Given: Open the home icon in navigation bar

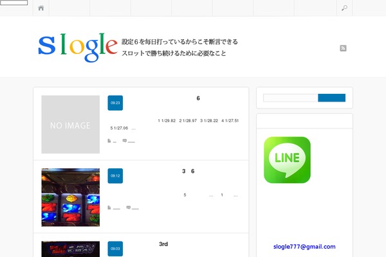Looking at the screenshot, I should (x=41, y=8).
